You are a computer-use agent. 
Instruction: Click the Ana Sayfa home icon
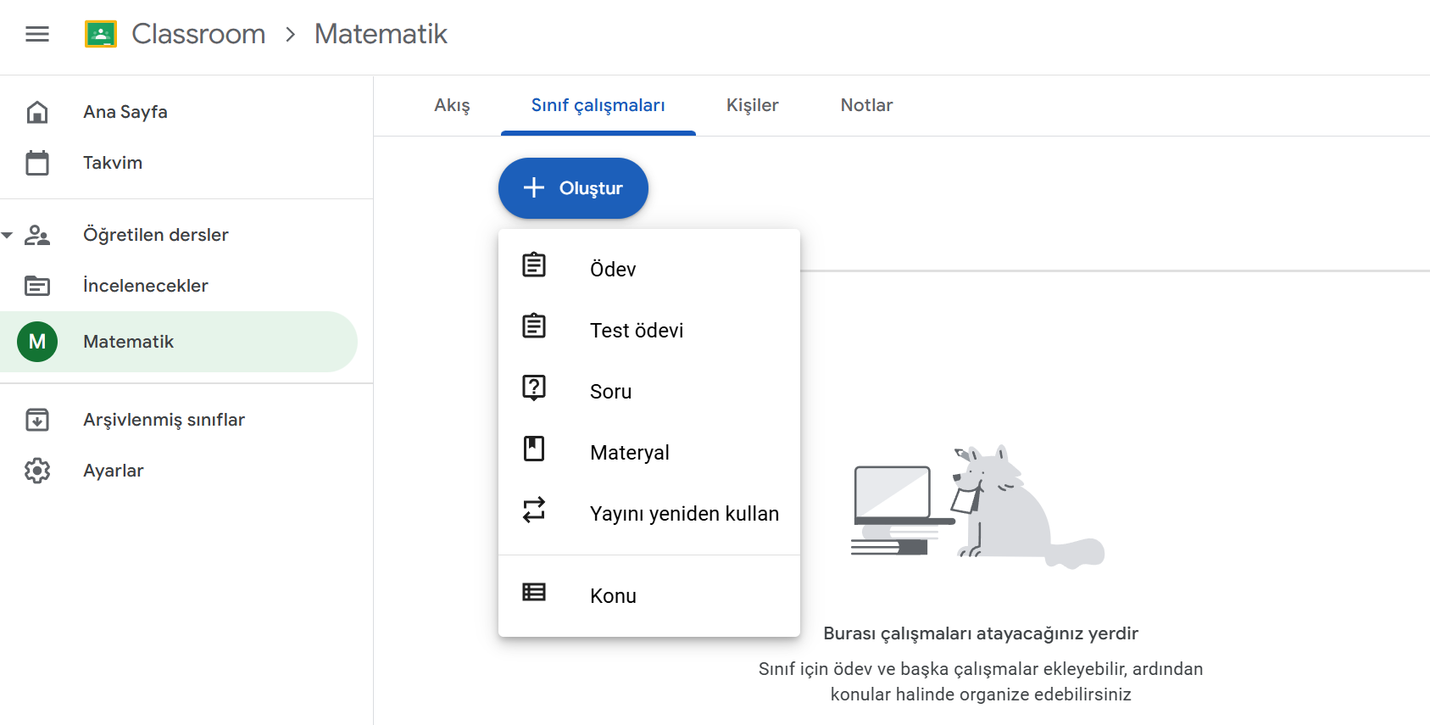[37, 112]
